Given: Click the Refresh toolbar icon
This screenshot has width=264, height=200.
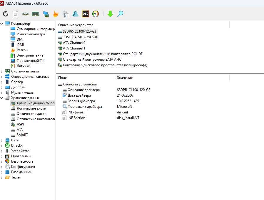Looking at the screenshot, I should [6, 14].
